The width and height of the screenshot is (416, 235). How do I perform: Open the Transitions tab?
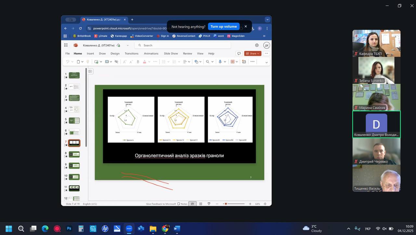coord(131,54)
